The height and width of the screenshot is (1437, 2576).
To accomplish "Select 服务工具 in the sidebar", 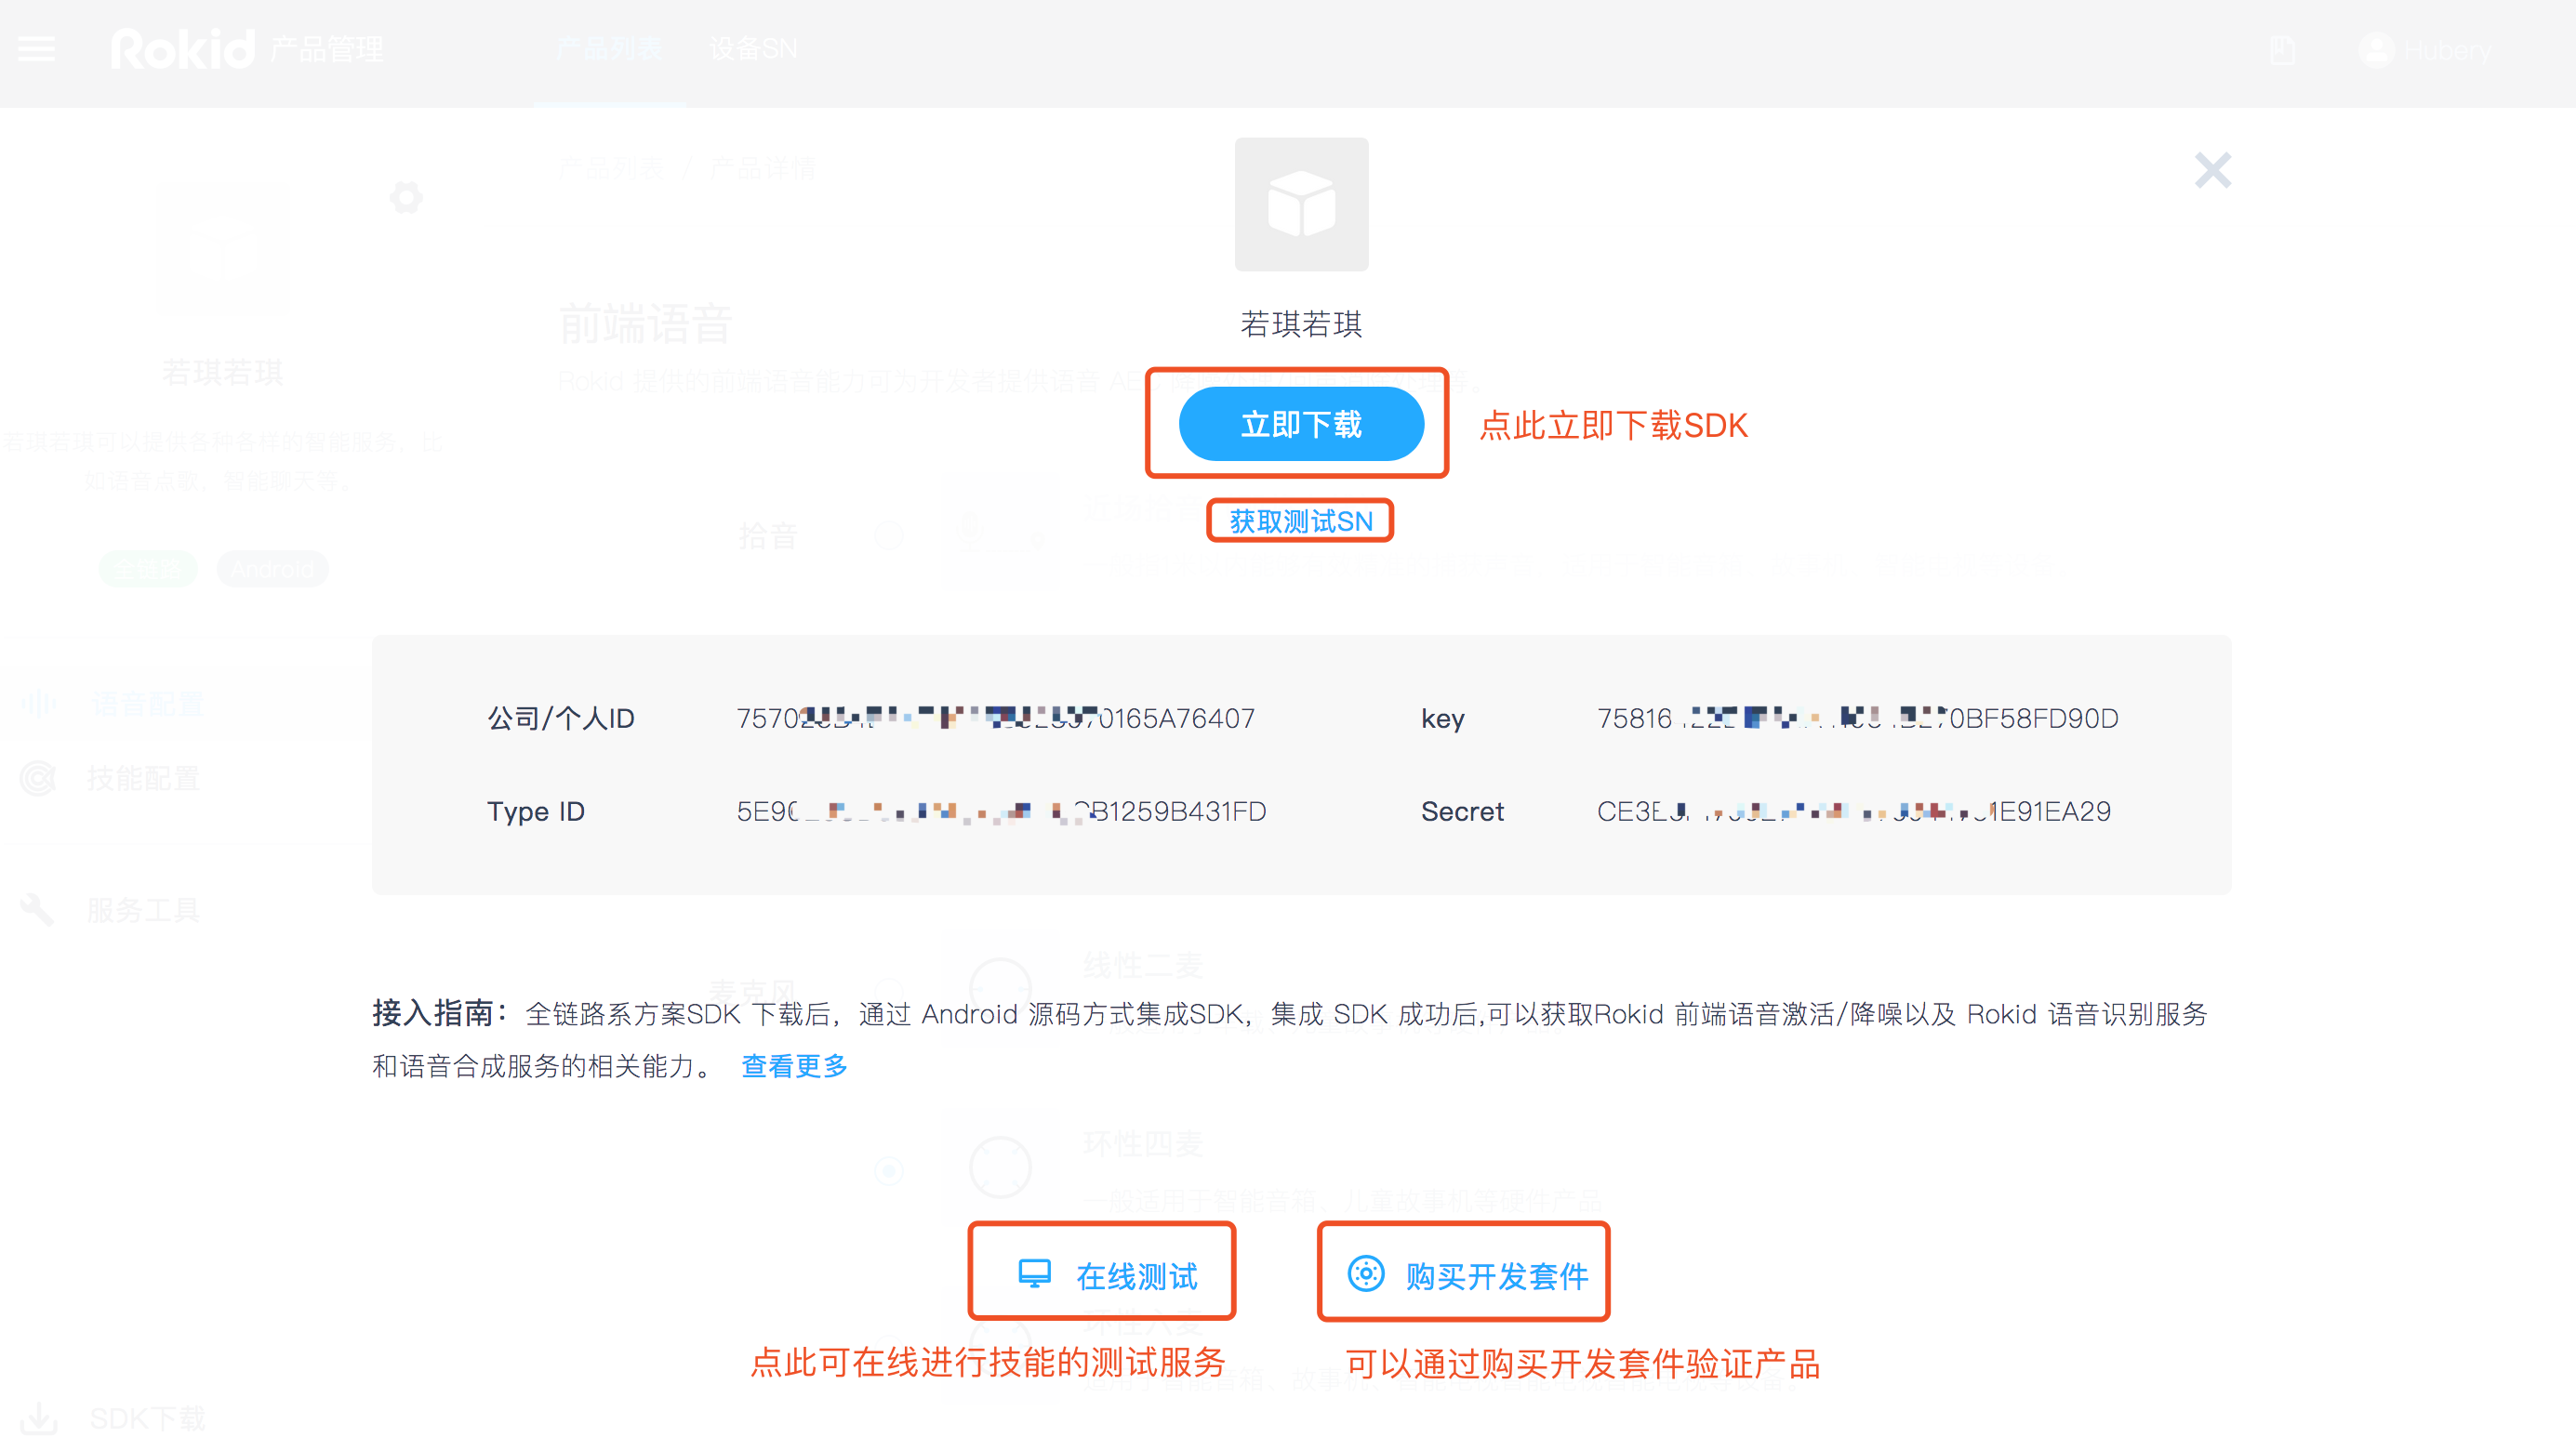I will 143,910.
